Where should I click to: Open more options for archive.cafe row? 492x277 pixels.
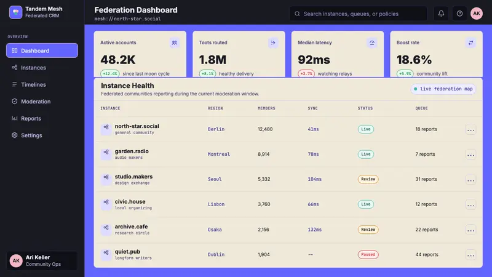470,230
